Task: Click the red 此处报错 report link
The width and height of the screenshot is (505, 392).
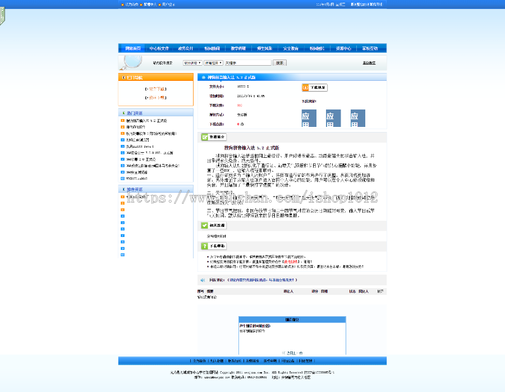Action: click(291, 262)
